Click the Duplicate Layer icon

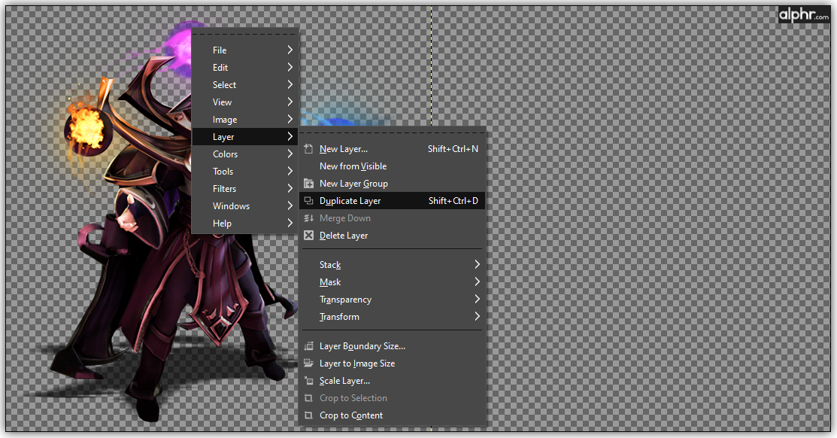tap(308, 201)
